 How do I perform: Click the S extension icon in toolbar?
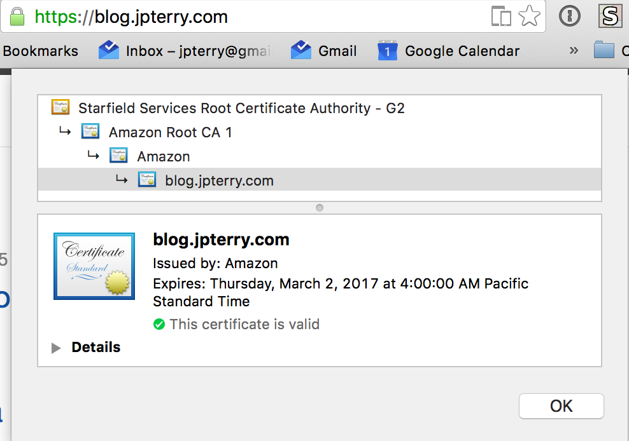pyautogui.click(x=610, y=16)
